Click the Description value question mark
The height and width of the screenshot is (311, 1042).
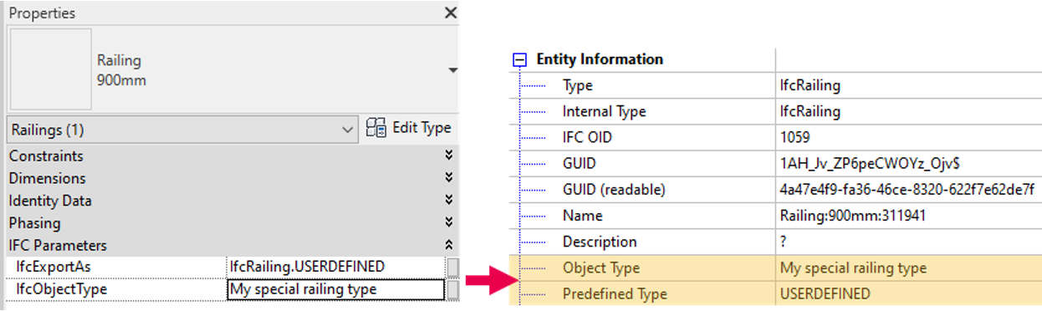coord(784,242)
